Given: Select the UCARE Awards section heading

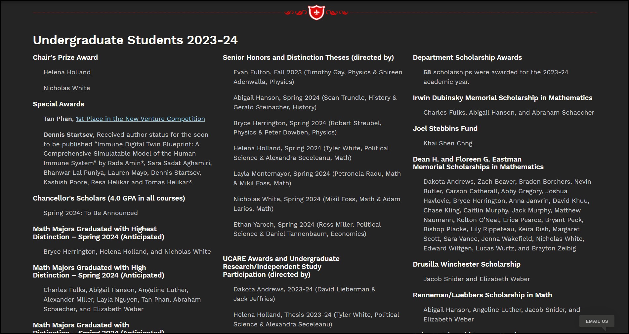Looking at the screenshot, I should [x=281, y=267].
